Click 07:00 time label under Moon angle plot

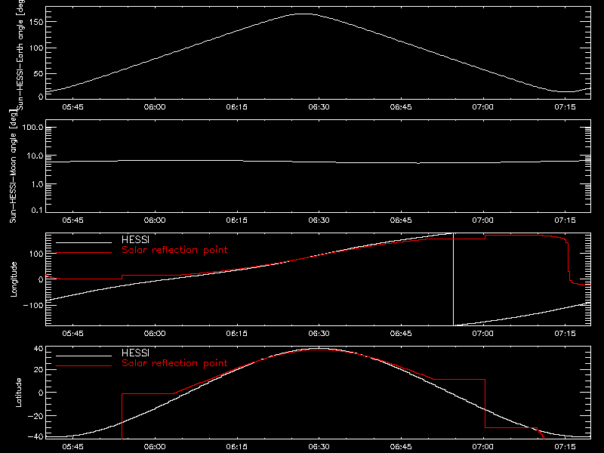click(x=483, y=220)
